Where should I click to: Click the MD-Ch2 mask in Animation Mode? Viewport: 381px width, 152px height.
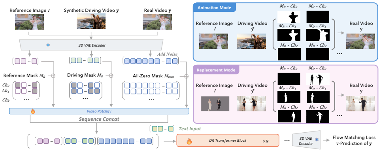[318, 54]
